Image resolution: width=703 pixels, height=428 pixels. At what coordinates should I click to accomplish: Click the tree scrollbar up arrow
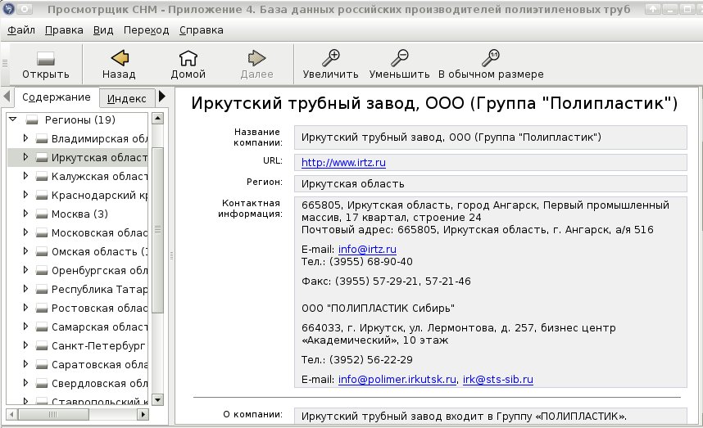pyautogui.click(x=157, y=118)
